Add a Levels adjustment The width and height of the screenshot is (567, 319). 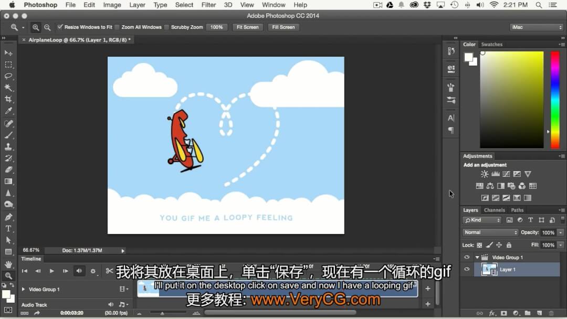[x=496, y=174]
